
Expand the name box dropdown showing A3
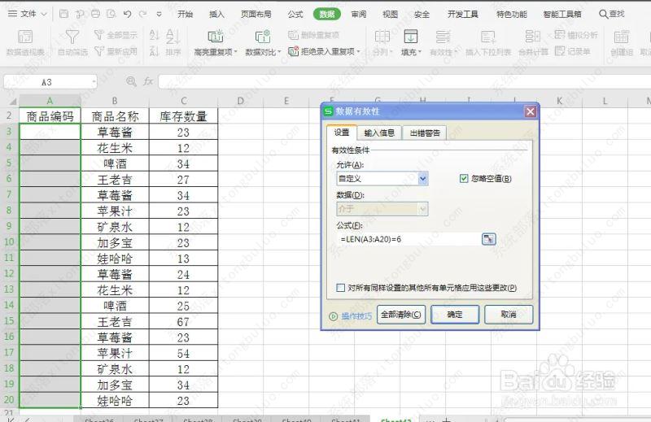click(94, 82)
